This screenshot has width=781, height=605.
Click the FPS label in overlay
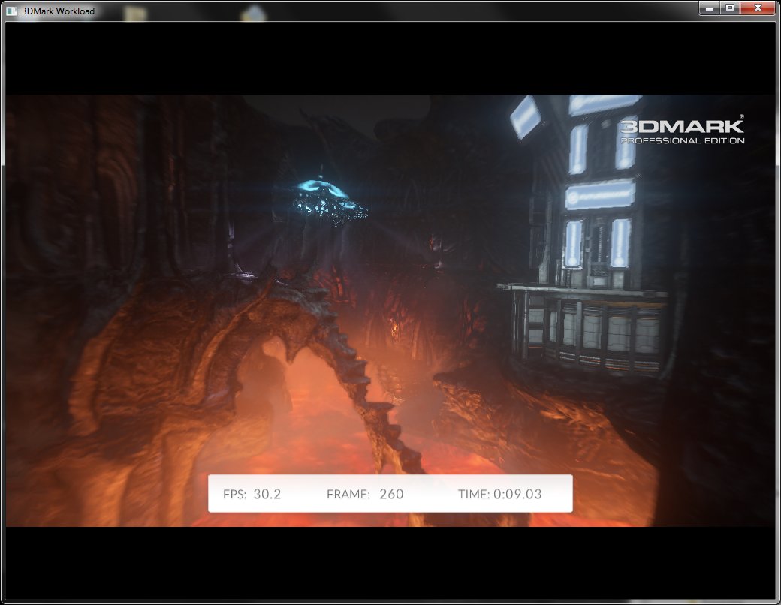coord(234,494)
